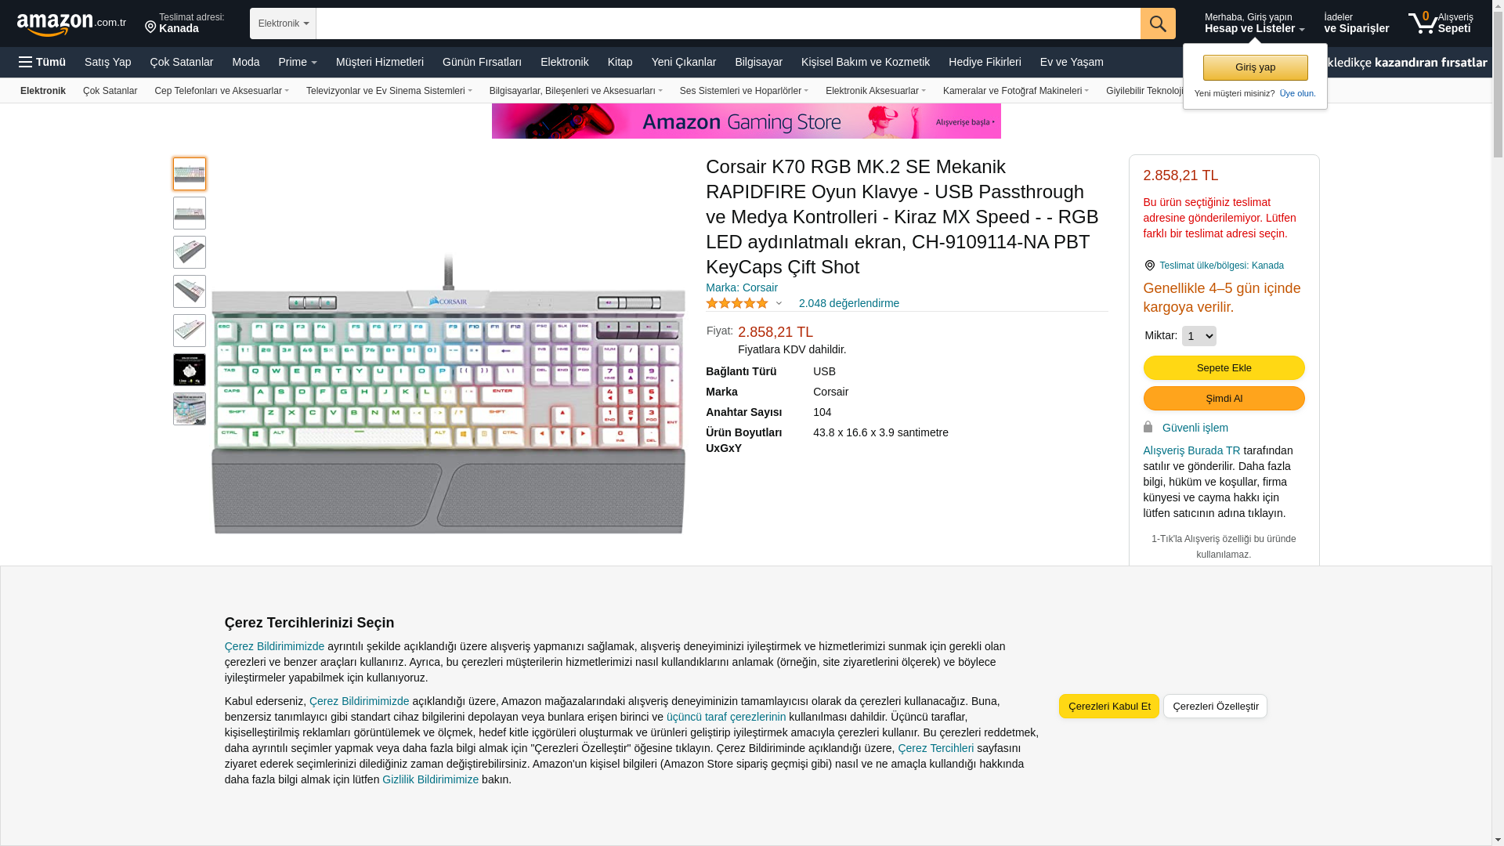Open the Miktar quantity dropdown

click(x=1198, y=336)
